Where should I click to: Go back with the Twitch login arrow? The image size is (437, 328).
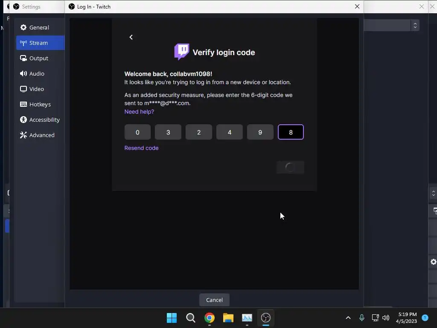pos(131,37)
